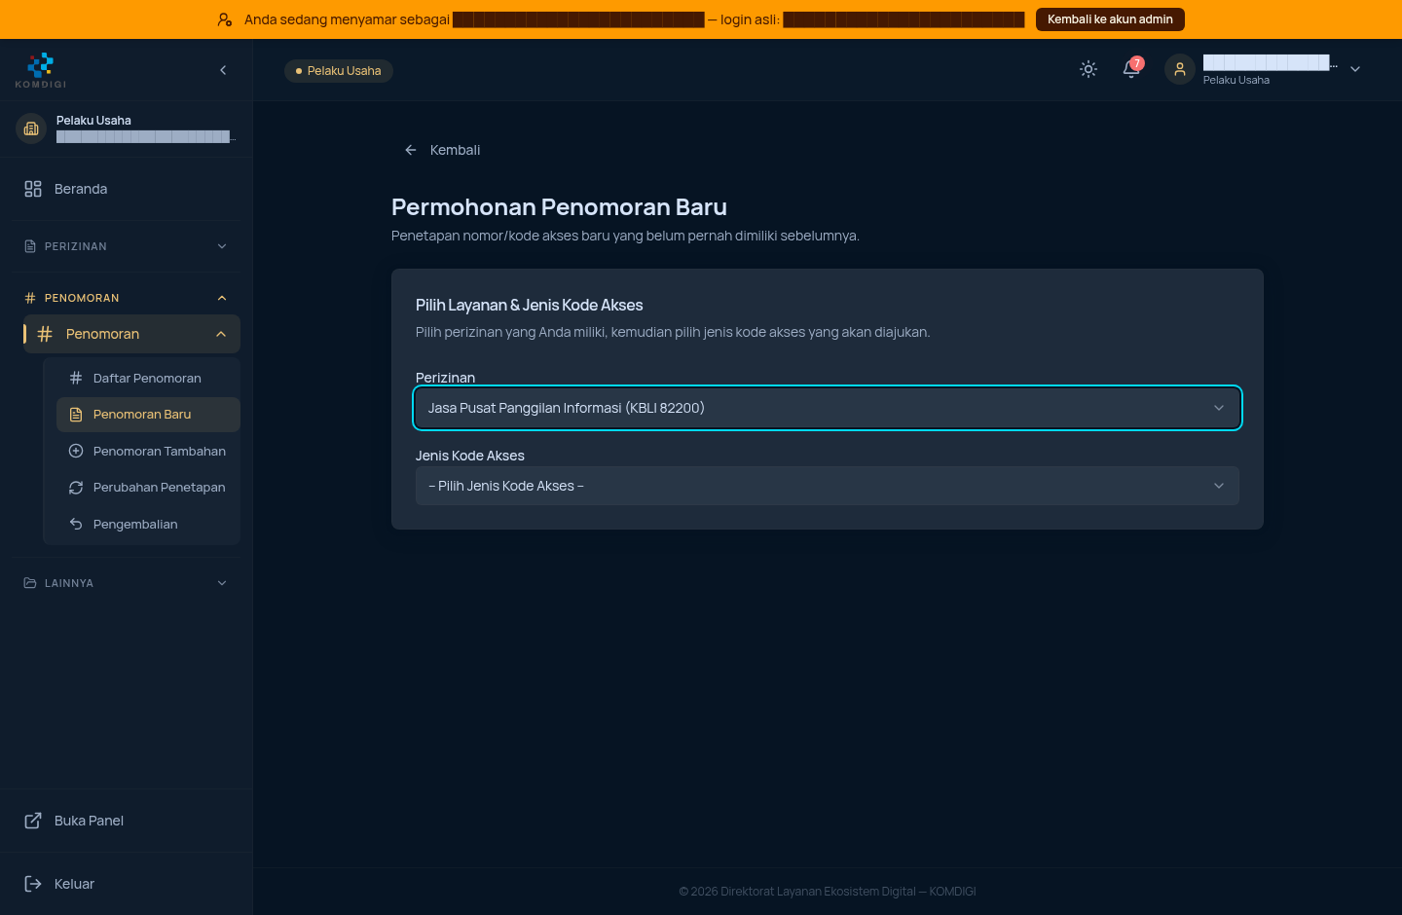
Task: Click the PERIZINAN document icon
Action: tap(30, 246)
